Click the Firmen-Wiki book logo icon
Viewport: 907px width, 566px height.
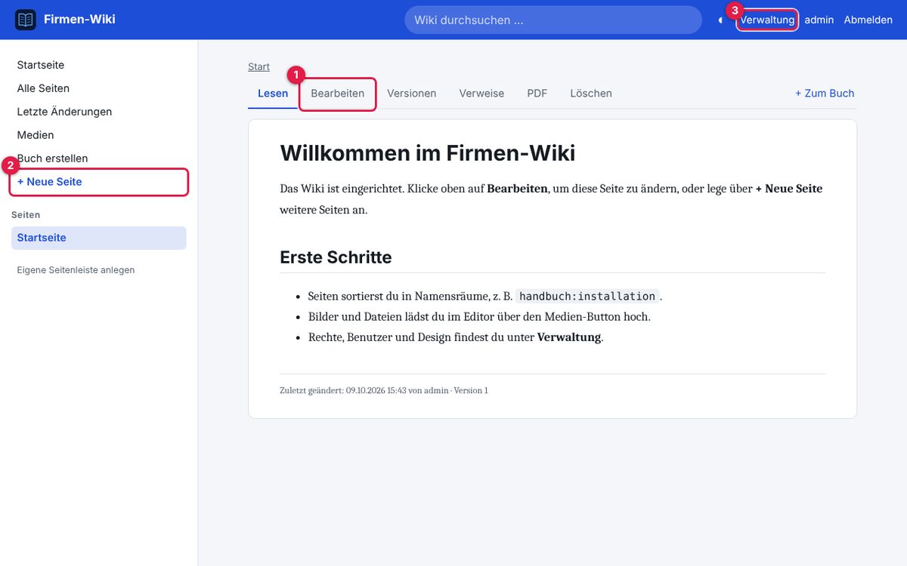[26, 20]
